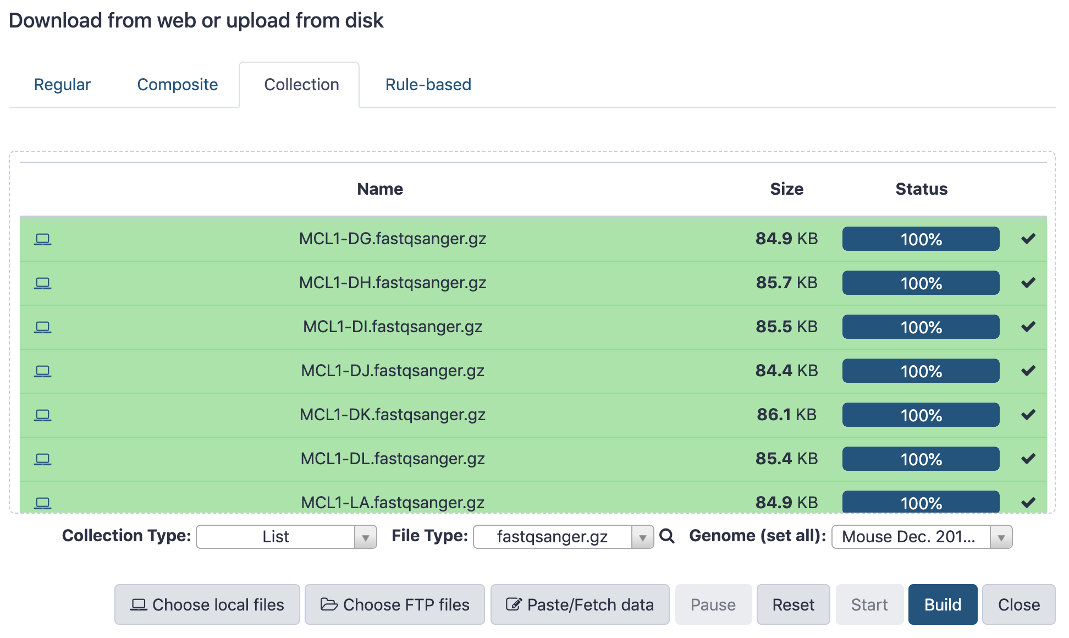Click checkmark icon on MCL1-DH row
Image resolution: width=1069 pixels, height=638 pixels.
[x=1028, y=283]
